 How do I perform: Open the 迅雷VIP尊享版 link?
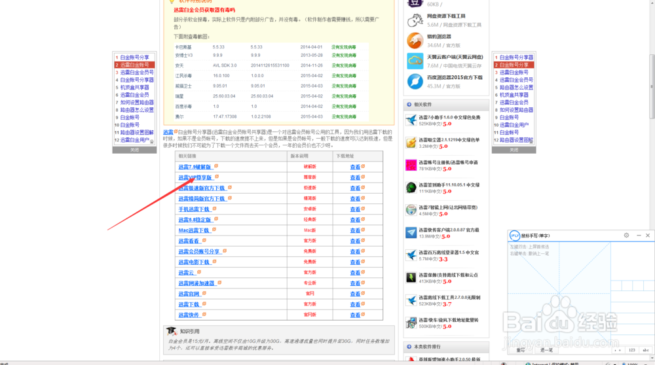pyautogui.click(x=195, y=177)
